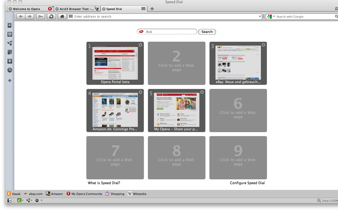This screenshot has height=211, width=338.
Task: Add a web page to speed dial slot 7
Action: (115, 158)
